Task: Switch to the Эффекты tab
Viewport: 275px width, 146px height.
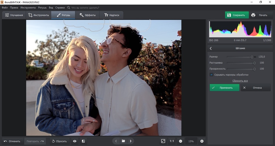Action: (87, 15)
